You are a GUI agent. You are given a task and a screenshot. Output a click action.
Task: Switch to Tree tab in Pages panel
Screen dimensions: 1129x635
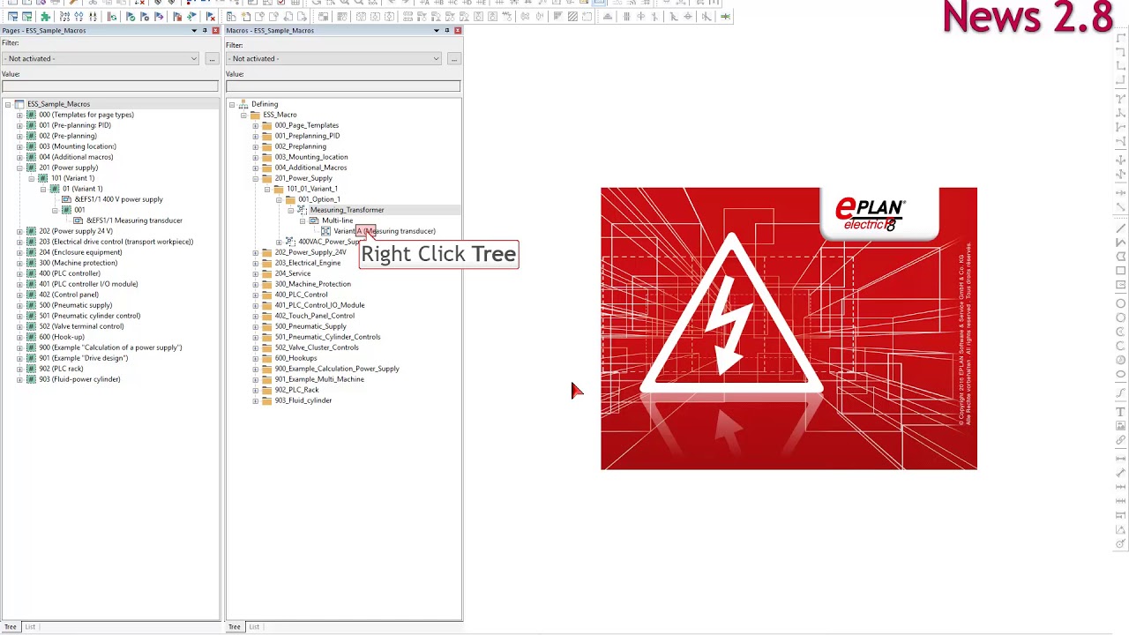pyautogui.click(x=11, y=627)
